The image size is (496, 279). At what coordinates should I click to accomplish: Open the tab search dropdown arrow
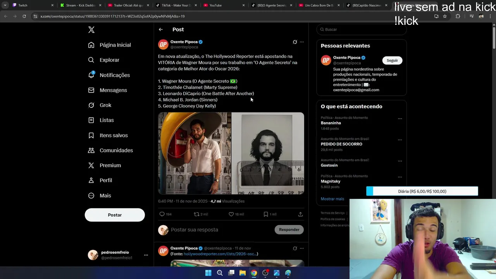click(5, 5)
